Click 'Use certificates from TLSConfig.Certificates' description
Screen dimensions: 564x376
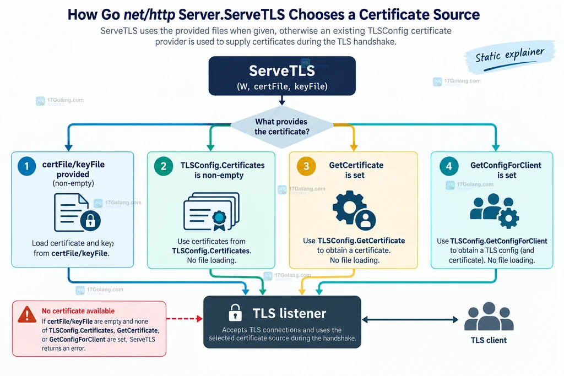pos(211,251)
